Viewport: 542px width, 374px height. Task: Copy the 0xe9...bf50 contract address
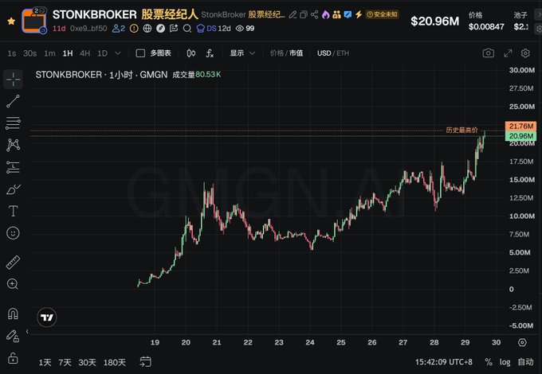pyautogui.click(x=88, y=29)
